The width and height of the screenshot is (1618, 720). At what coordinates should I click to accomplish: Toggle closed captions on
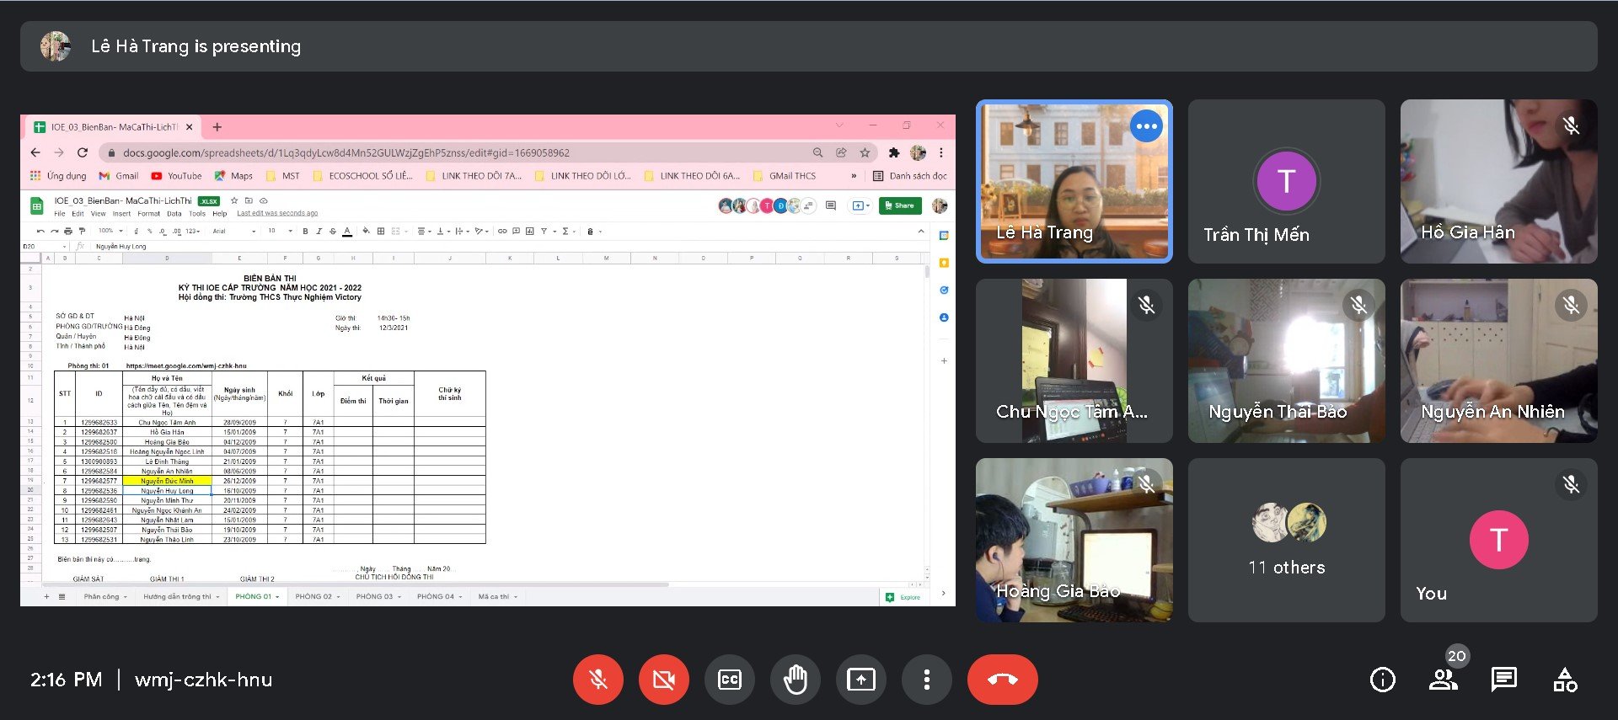729,680
